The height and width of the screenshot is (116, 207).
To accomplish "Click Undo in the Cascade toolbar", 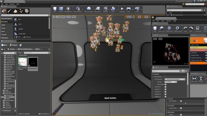I will (x=185, y=29).
